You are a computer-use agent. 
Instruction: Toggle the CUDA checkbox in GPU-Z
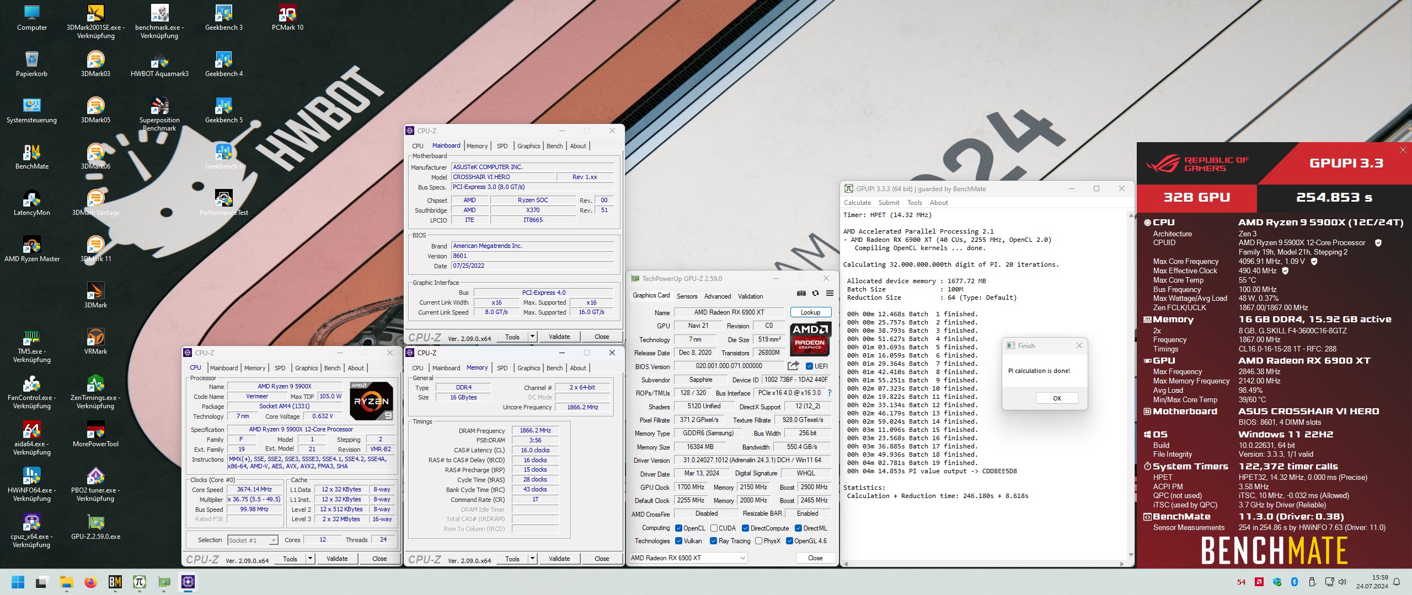[x=714, y=528]
